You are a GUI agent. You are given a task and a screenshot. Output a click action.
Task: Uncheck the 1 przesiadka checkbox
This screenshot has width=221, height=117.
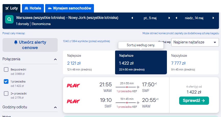[6, 81]
